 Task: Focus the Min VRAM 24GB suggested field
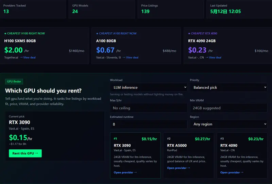(228, 108)
